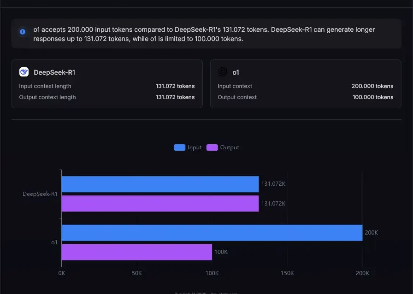The height and width of the screenshot is (294, 413).
Task: Click the DeepSeek-R1 label on the chart axis
Action: 40,194
